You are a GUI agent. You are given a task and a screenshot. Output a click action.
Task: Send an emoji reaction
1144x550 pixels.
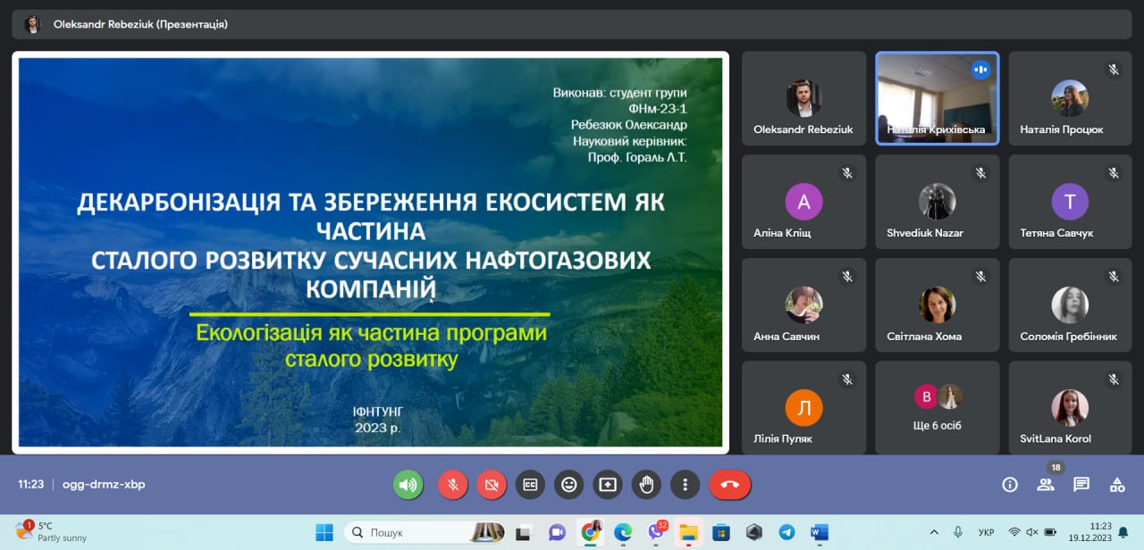[569, 484]
